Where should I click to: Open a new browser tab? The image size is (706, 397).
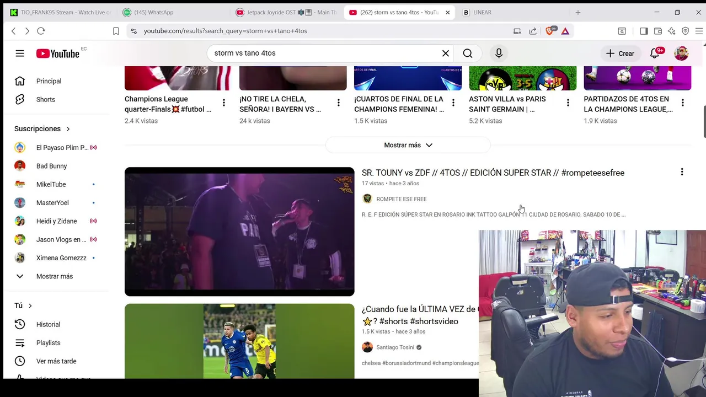click(578, 12)
